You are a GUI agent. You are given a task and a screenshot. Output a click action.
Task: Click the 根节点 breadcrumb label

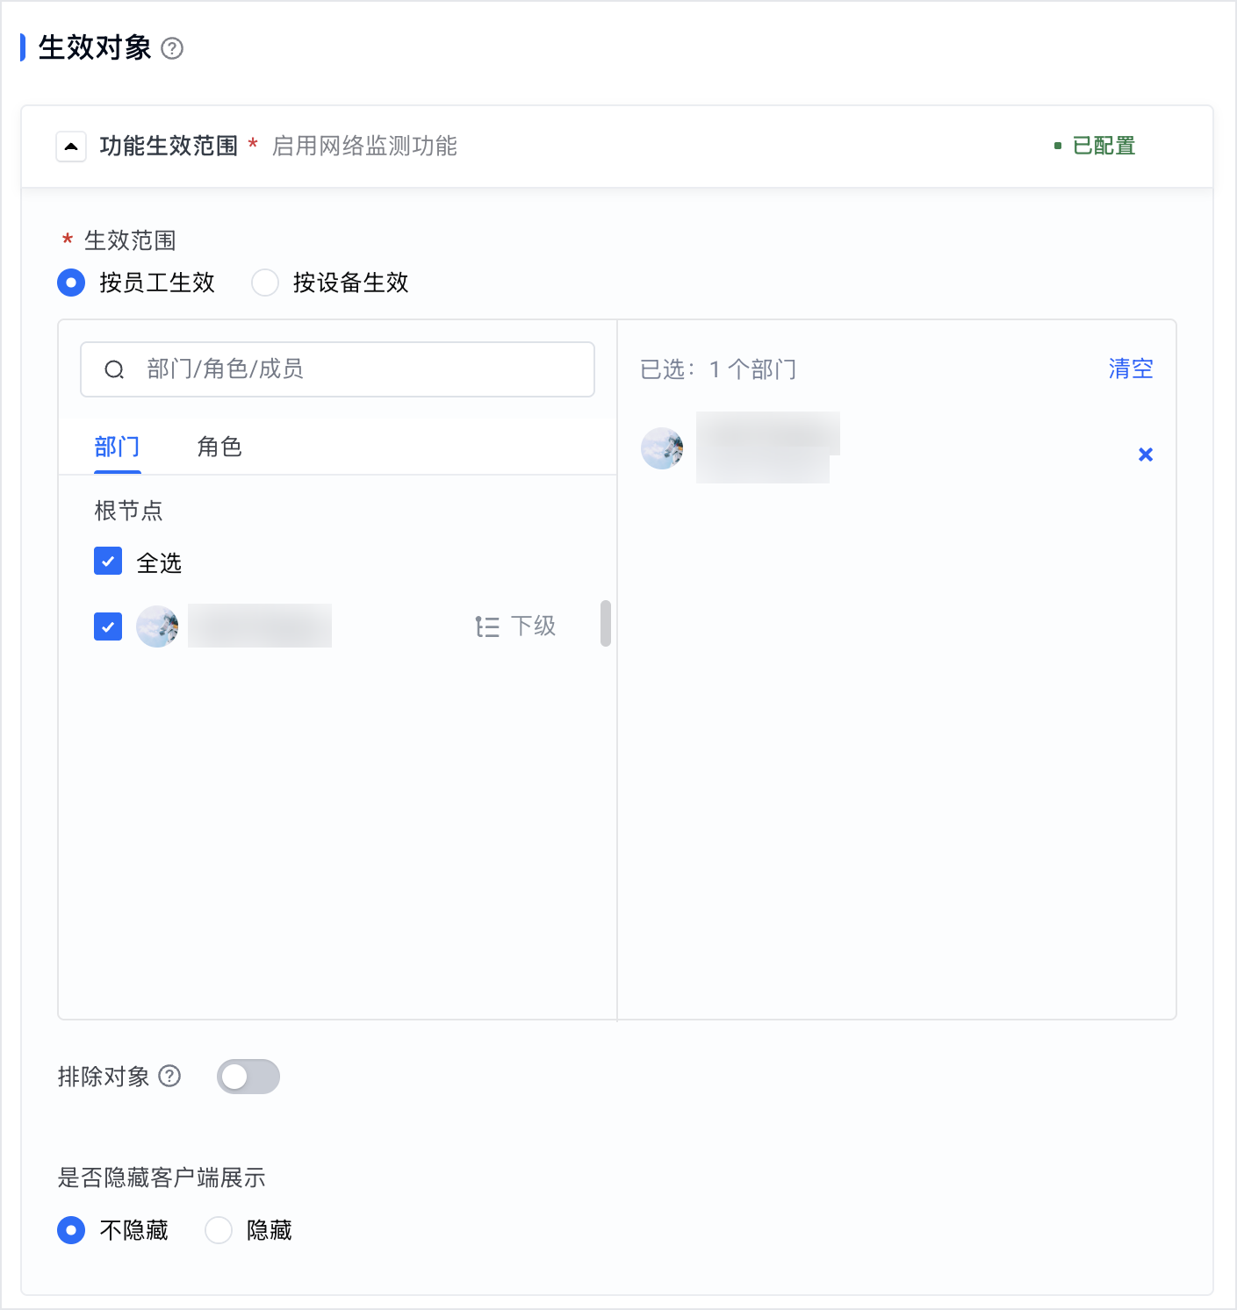129,511
